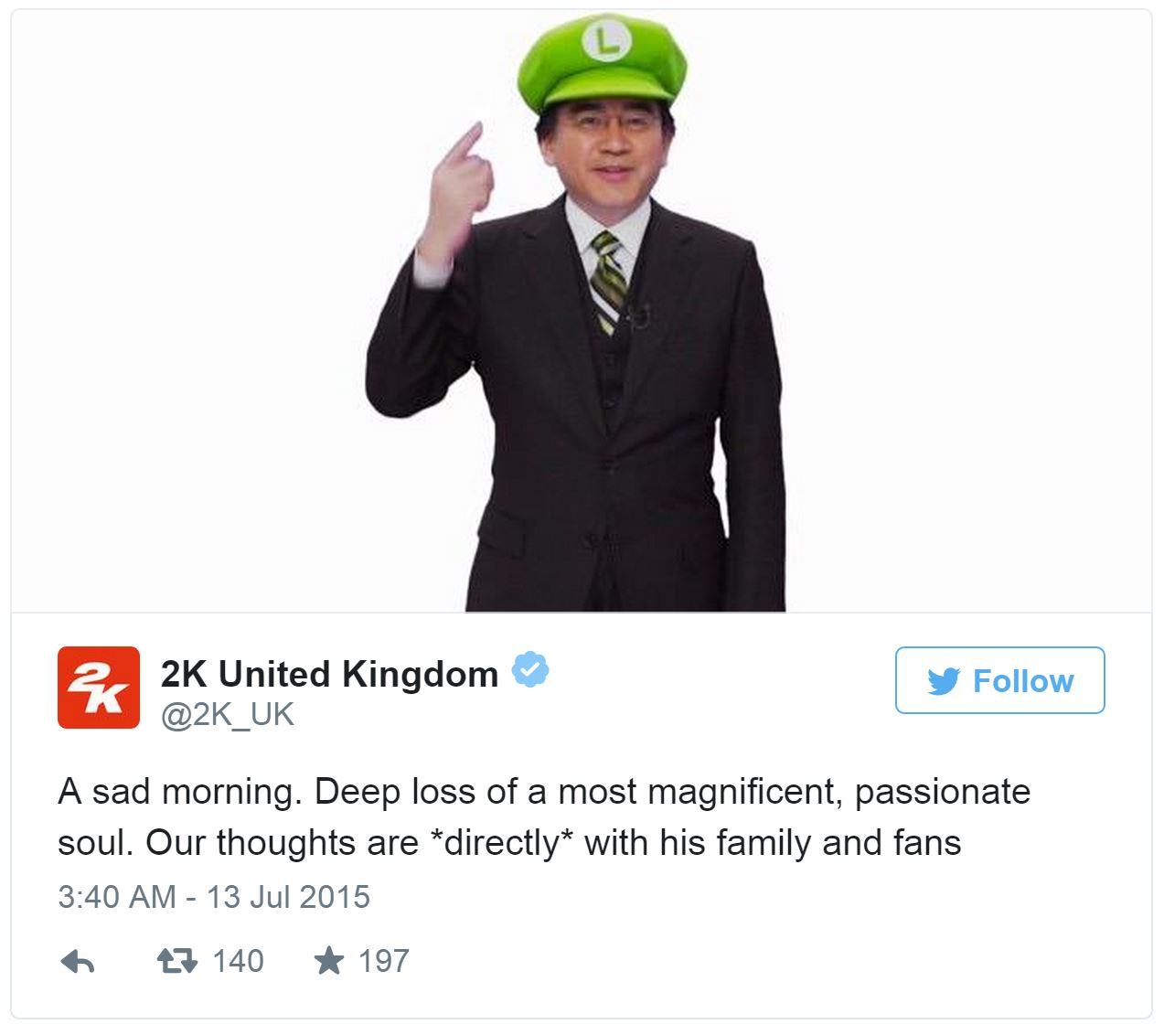Screen dimensions: 1164x1035
Task: Retweet using the retweet arrows icon
Action: (x=176, y=961)
